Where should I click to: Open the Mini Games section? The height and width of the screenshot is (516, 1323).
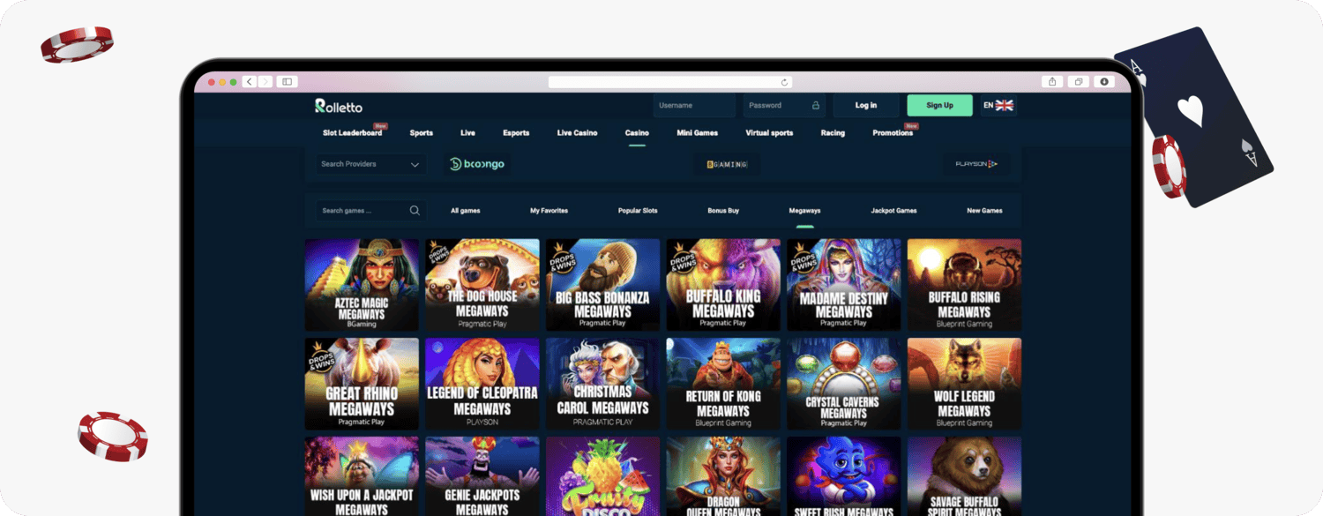click(x=697, y=133)
